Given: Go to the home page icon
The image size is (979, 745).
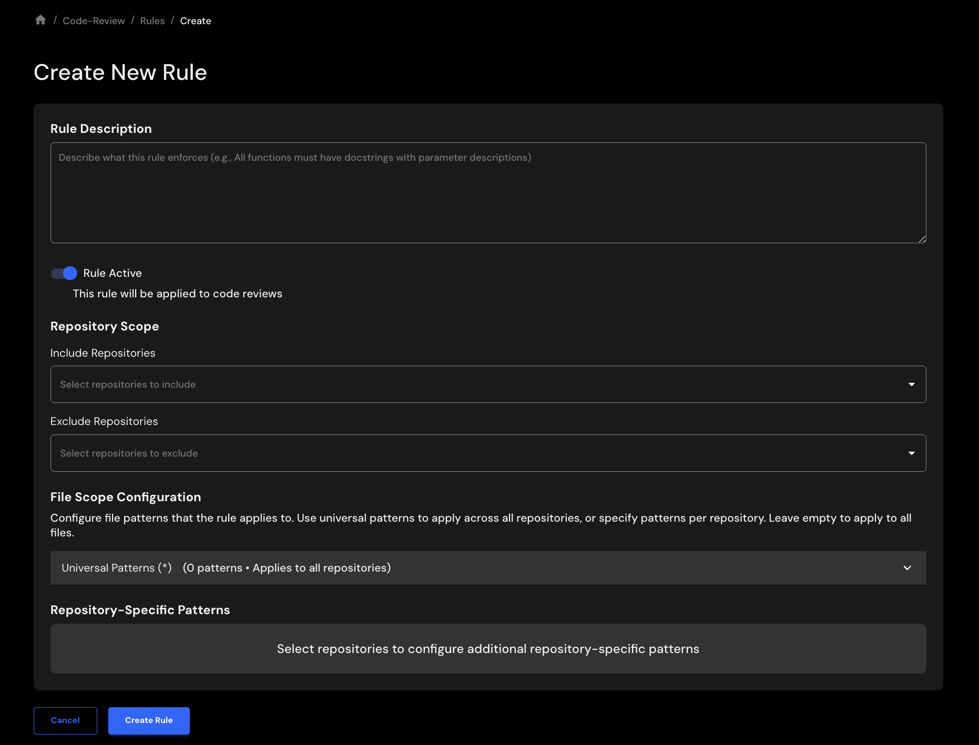Looking at the screenshot, I should [40, 20].
